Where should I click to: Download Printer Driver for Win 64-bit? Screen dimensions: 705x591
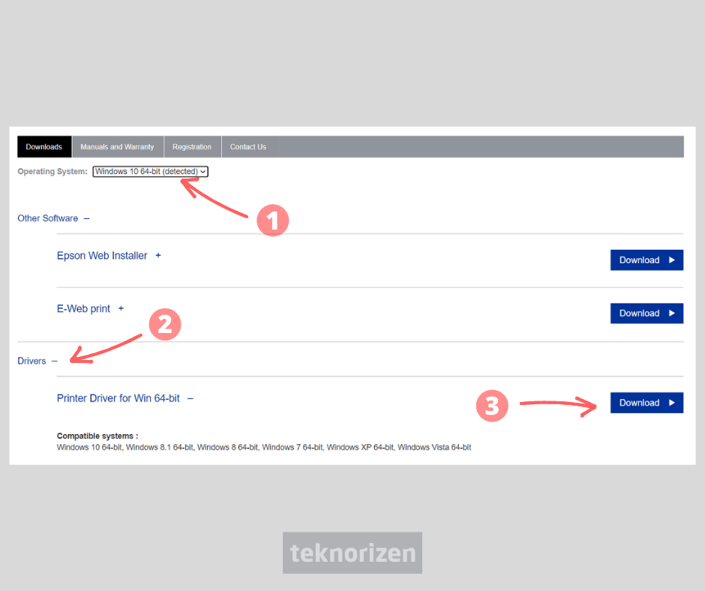pos(646,403)
